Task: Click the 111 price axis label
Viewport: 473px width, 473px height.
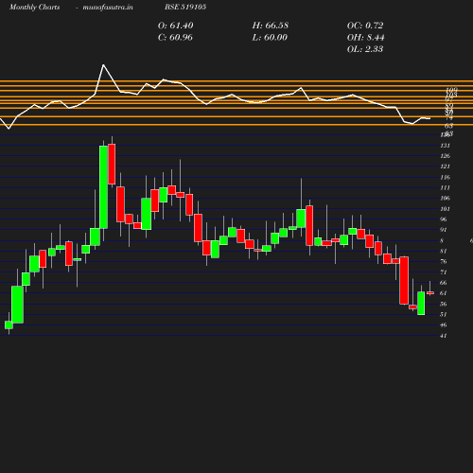Action: click(445, 188)
